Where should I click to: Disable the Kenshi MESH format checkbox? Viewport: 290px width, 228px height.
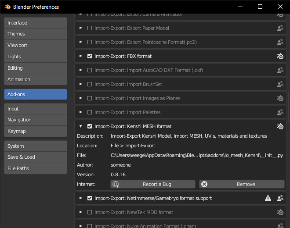point(90,126)
